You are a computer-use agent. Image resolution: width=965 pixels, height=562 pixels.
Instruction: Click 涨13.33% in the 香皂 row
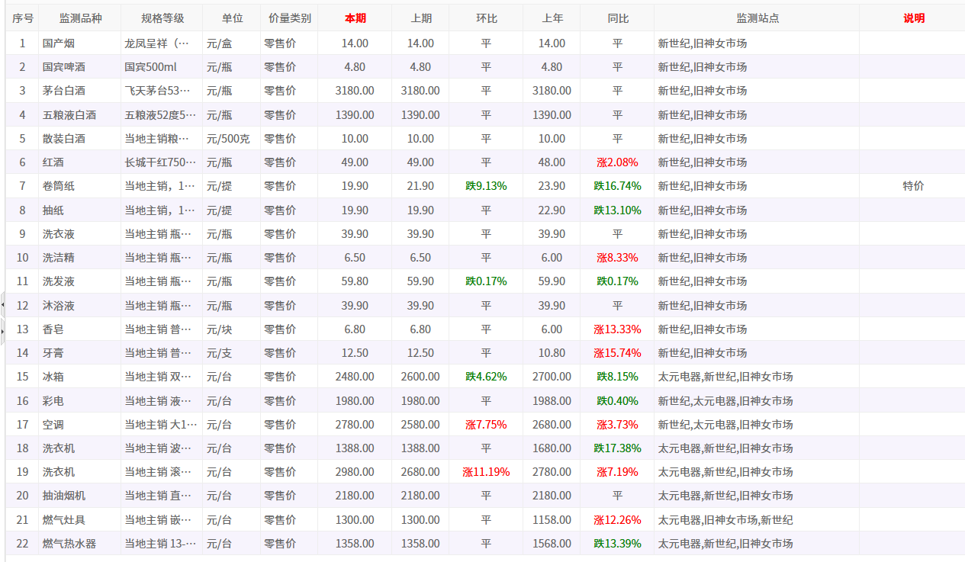[x=617, y=329]
